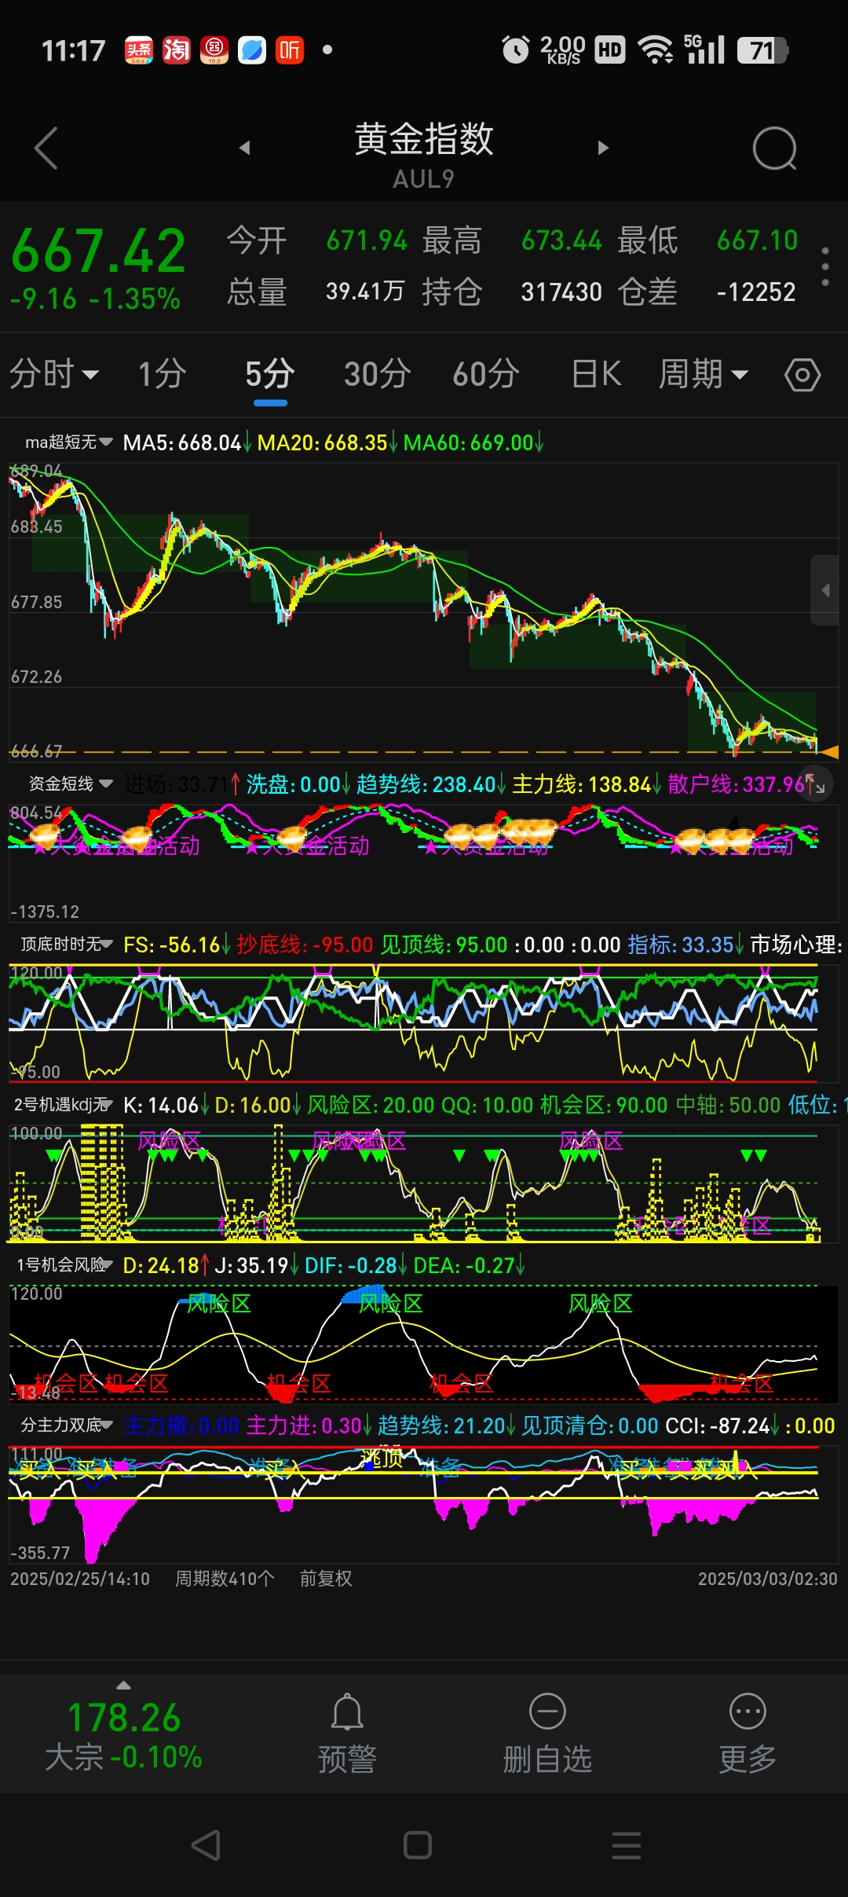Tap the latest price 667.42
Screen dimensions: 848x1897
coord(98,251)
